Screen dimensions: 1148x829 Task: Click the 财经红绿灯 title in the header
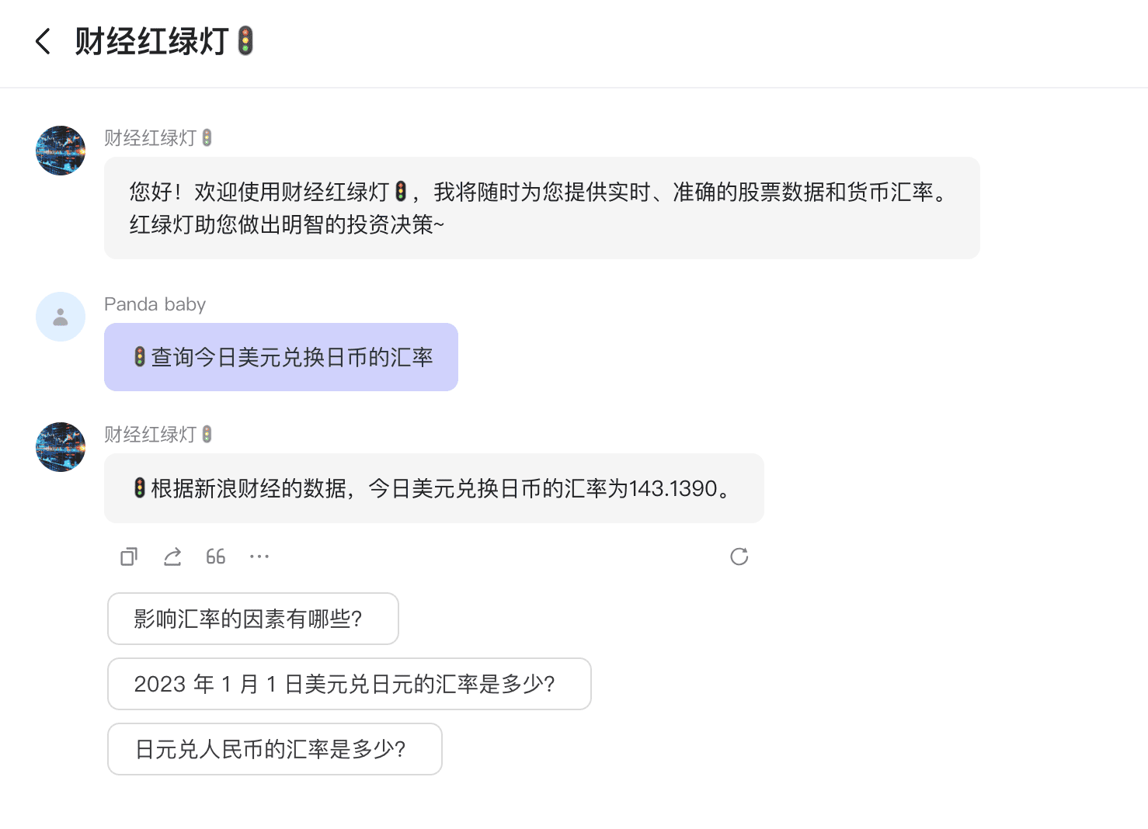pyautogui.click(x=151, y=42)
